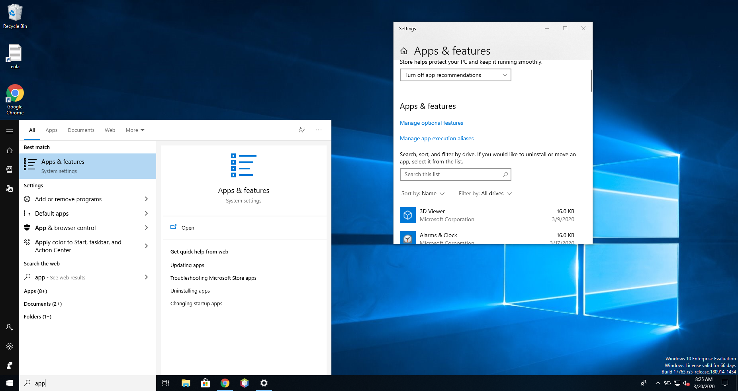Screen dimensions: 738x391
Task: Expand the Folders (1+) results group
Action: (37, 316)
